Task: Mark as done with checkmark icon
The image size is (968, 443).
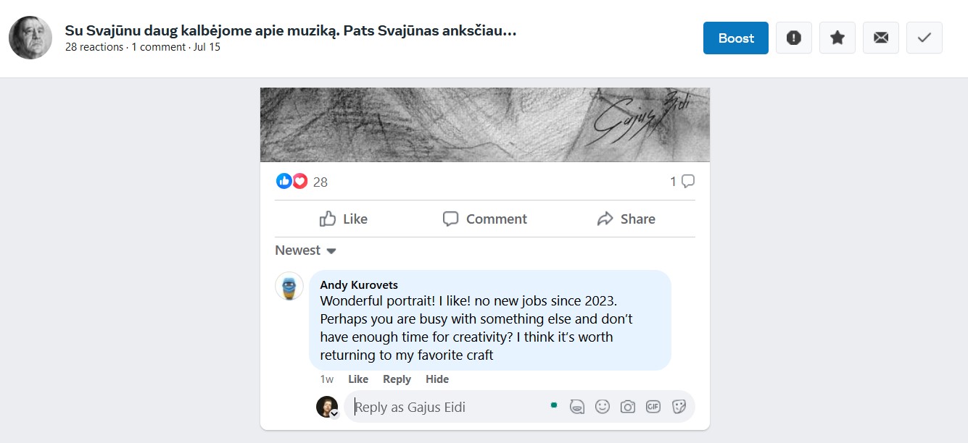Action: pyautogui.click(x=924, y=38)
